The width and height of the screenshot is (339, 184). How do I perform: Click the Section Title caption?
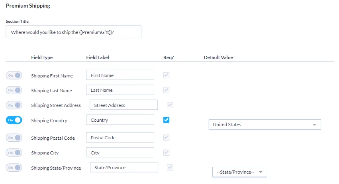pyautogui.click(x=17, y=22)
